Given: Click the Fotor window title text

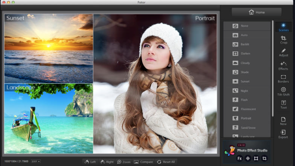Looking at the screenshot, I should [141, 2].
